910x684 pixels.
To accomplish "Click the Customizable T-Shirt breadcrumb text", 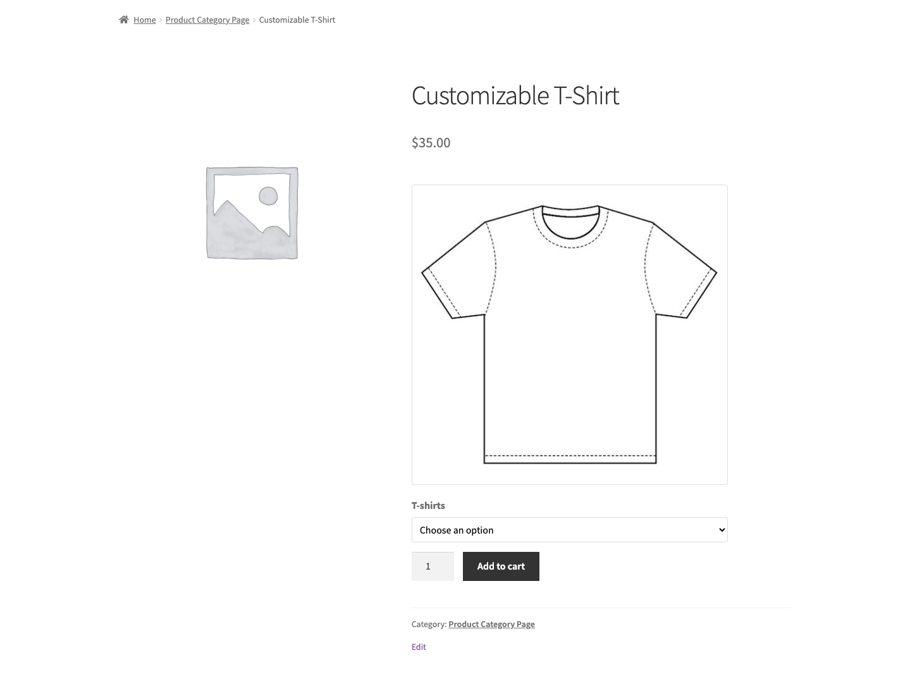I will [297, 20].
